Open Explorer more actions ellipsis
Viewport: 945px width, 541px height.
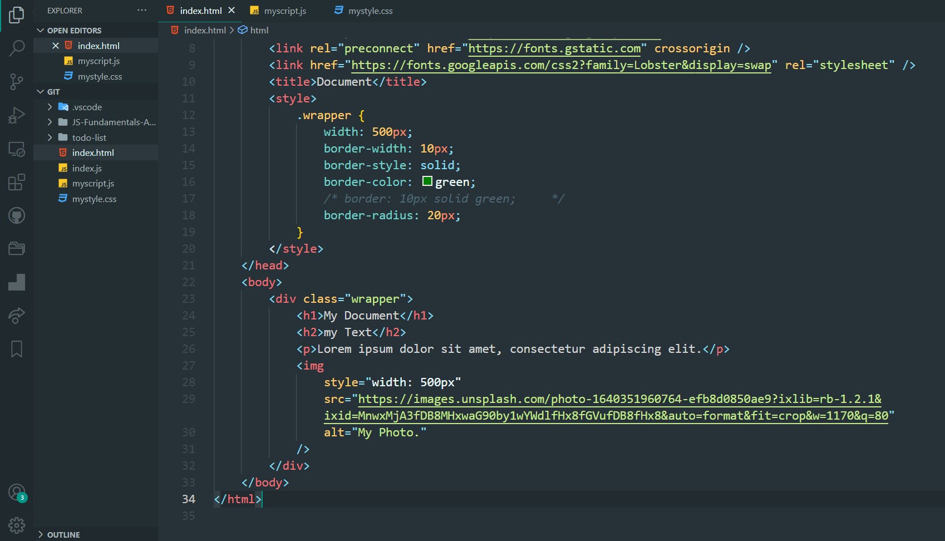pyautogui.click(x=142, y=11)
